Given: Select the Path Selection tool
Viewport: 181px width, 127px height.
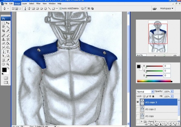Looking at the screenshot, I should coord(3,56).
